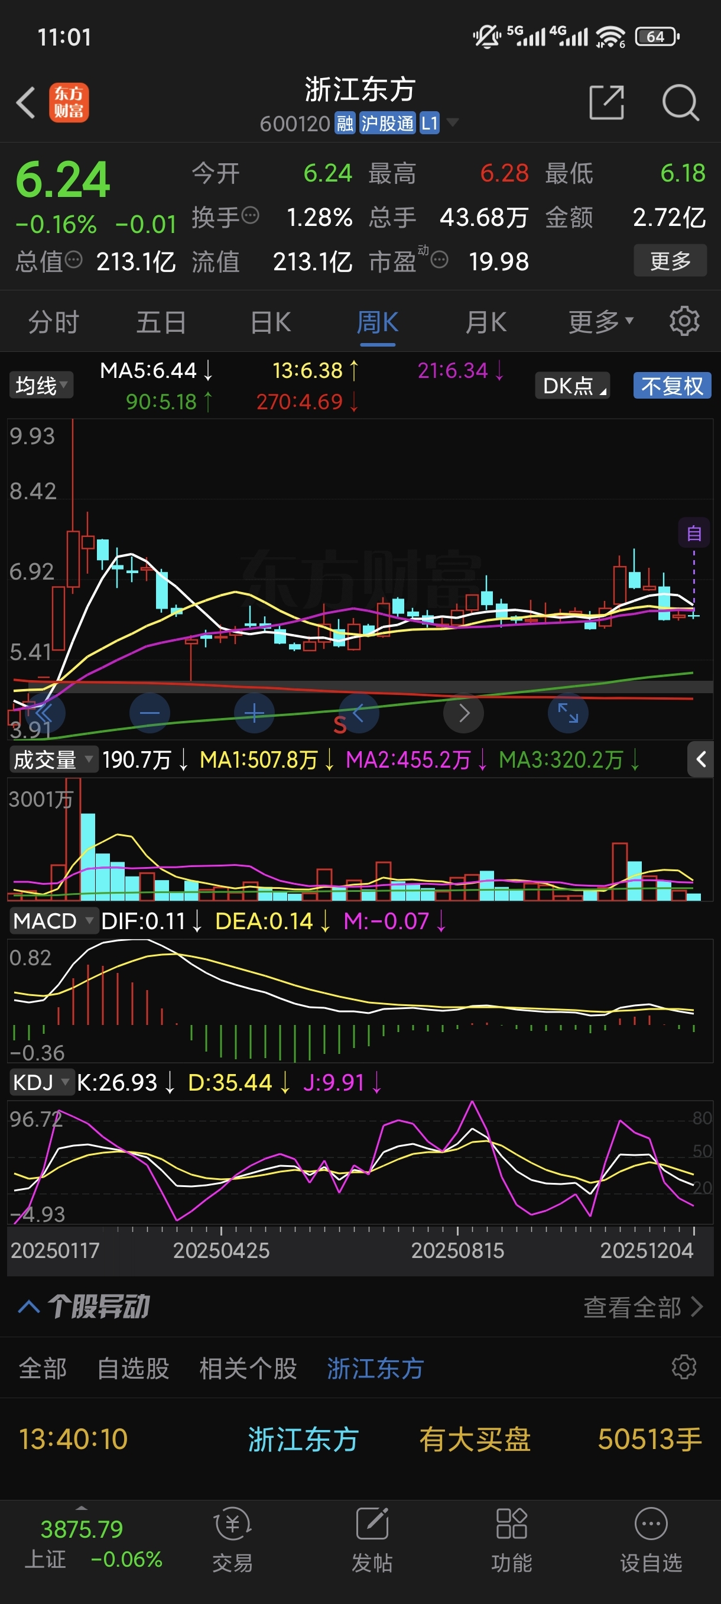Toggle DK点 indicator
Image resolution: width=721 pixels, height=1604 pixels.
point(572,386)
